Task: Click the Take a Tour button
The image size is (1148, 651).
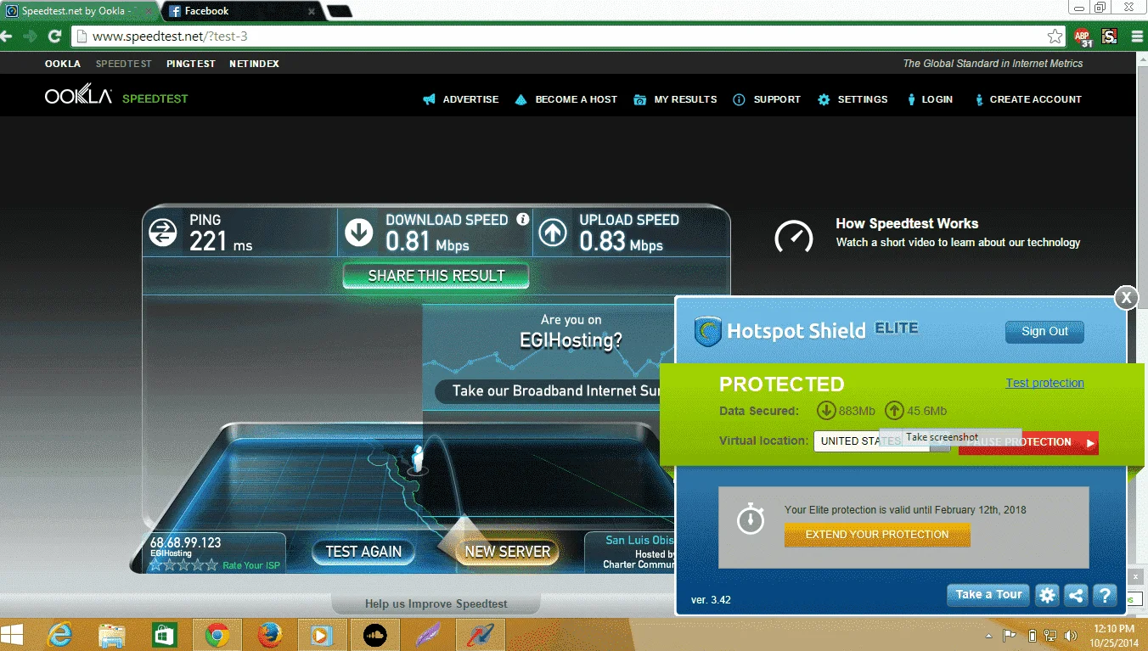Action: click(988, 595)
